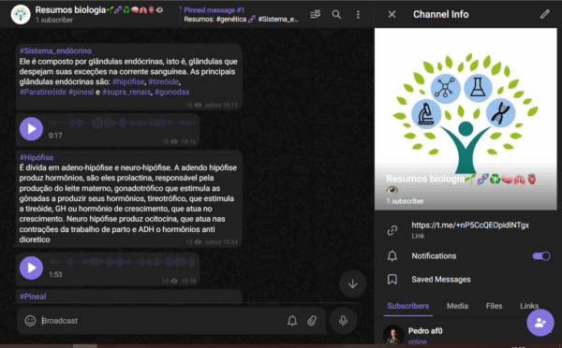Screen dimensions: 562x348
Task: Switch to the Files tab
Action: point(494,306)
